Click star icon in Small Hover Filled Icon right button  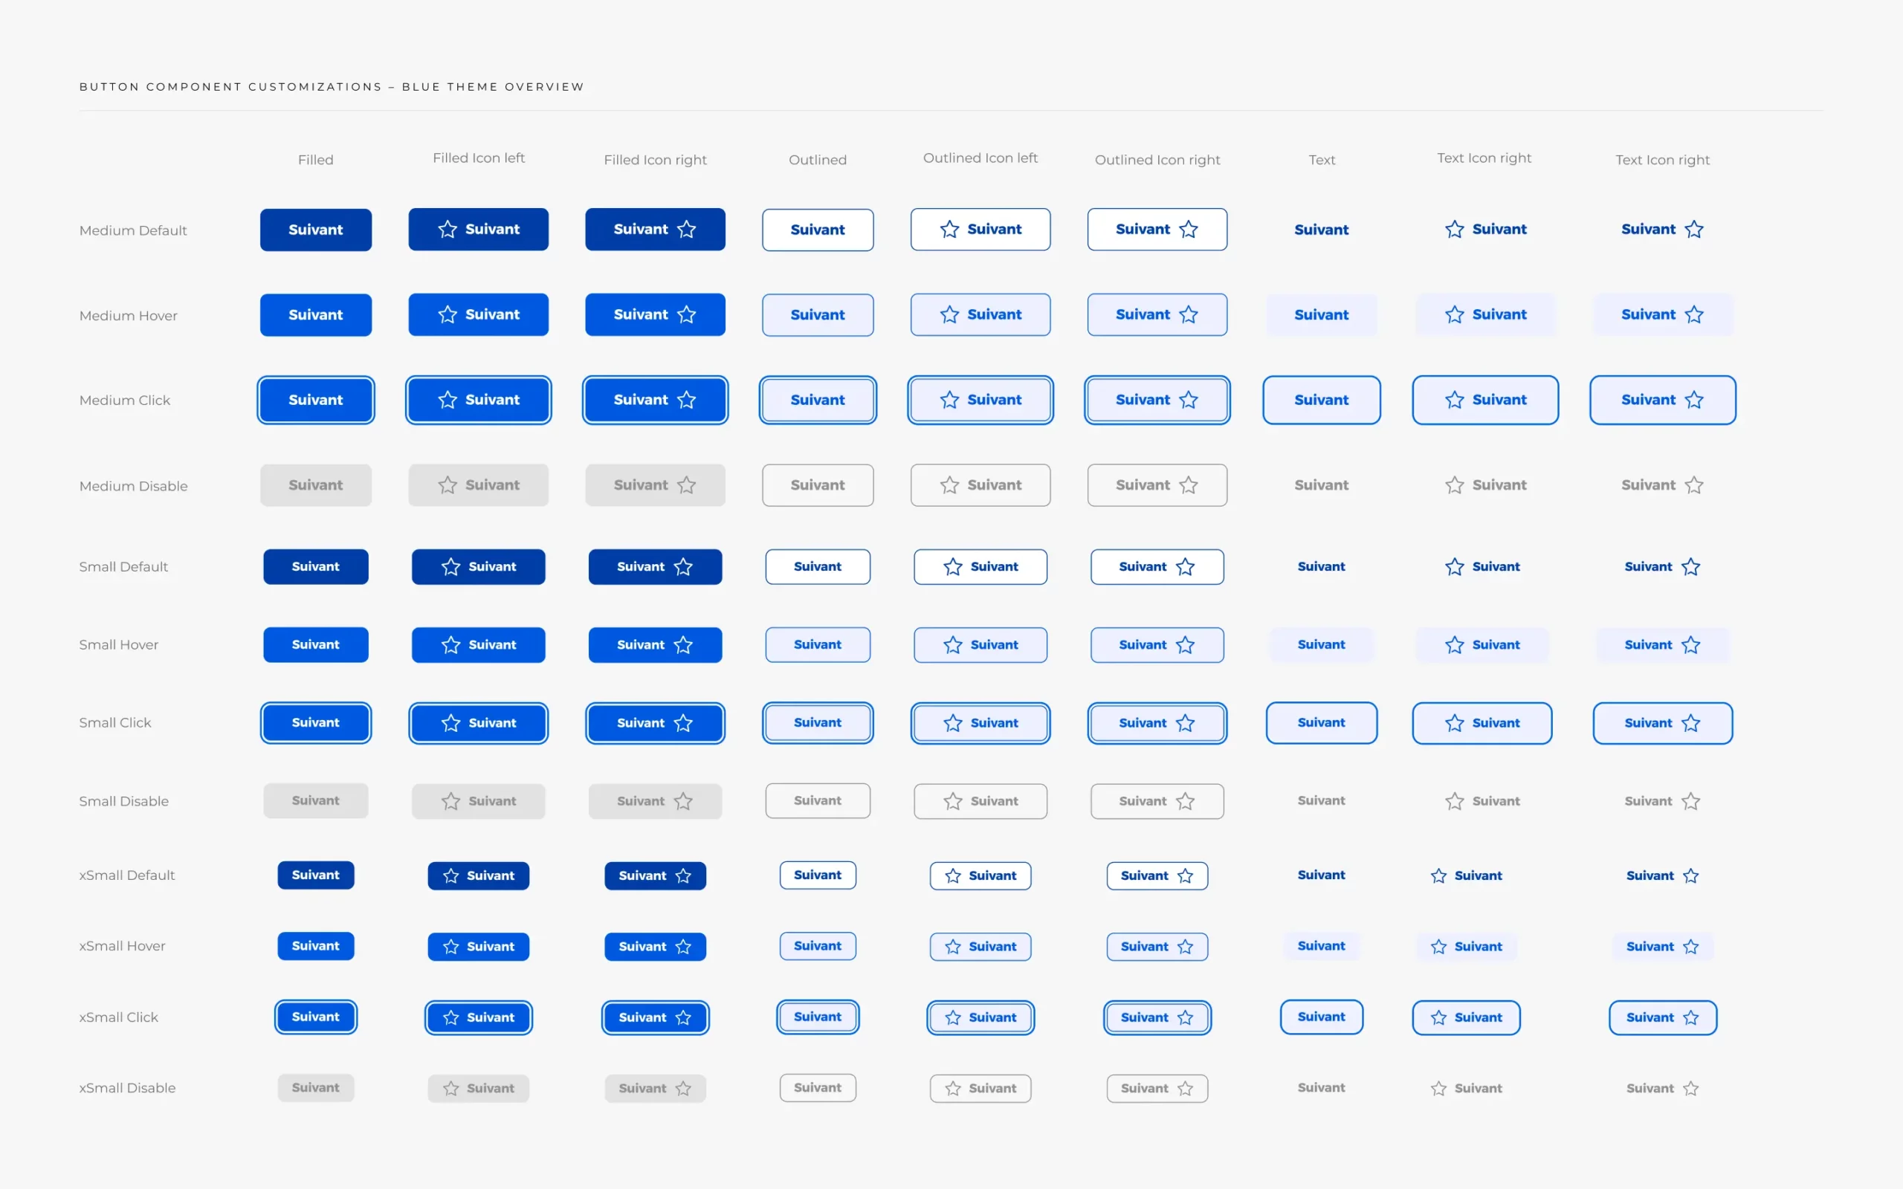(683, 645)
